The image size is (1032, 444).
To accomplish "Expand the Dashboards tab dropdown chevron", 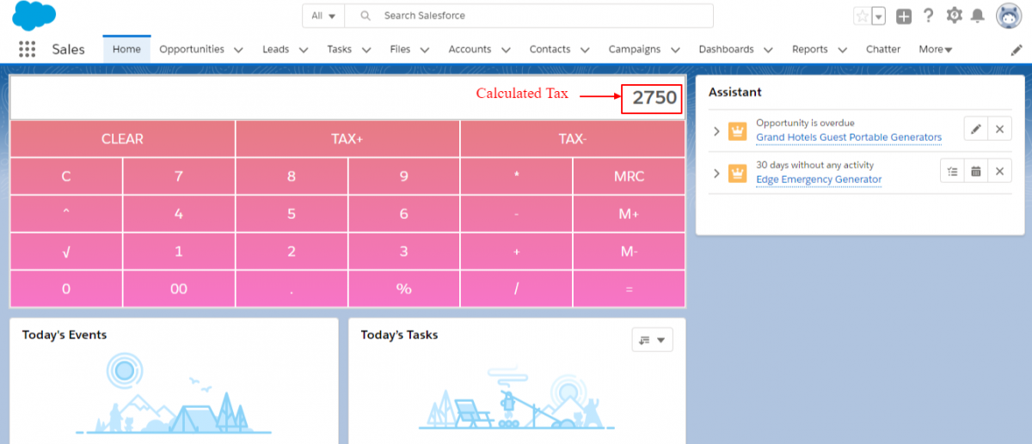I will pos(767,50).
